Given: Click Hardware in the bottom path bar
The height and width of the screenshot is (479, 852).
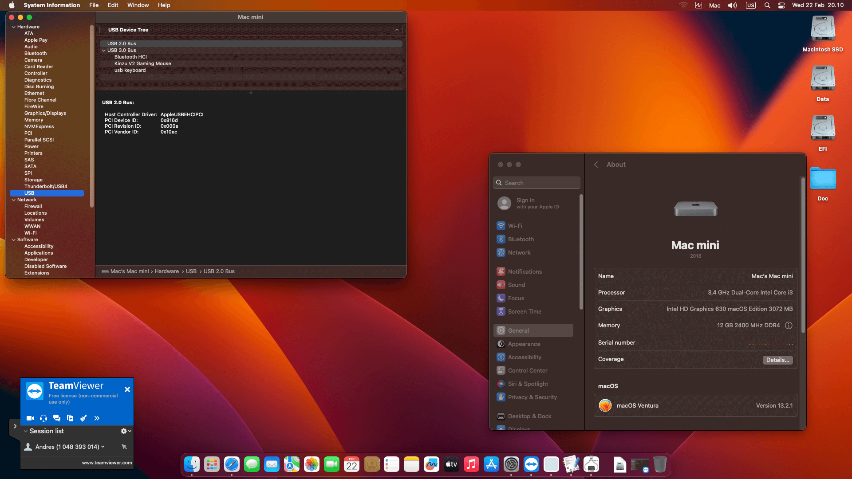Looking at the screenshot, I should [x=167, y=271].
